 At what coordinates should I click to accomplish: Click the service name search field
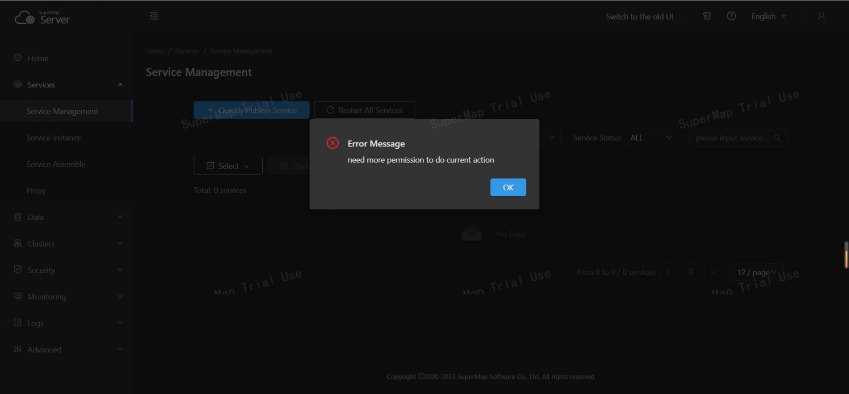point(732,138)
